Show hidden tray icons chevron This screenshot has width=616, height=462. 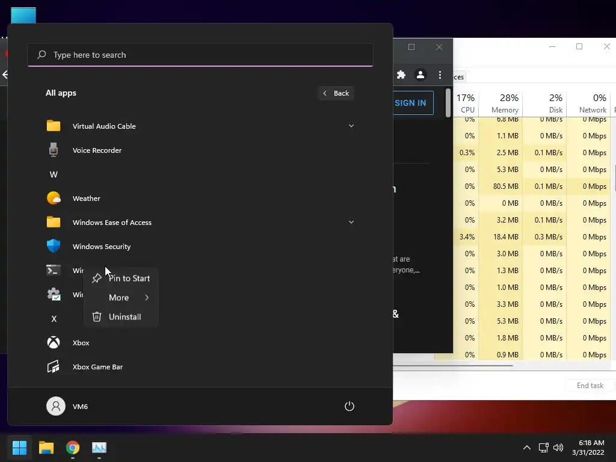[527, 448]
